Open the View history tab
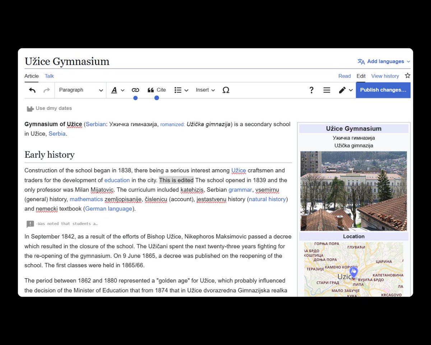The width and height of the screenshot is (431, 345). [x=385, y=76]
